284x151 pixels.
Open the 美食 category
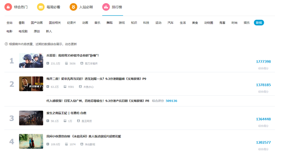[x=195, y=22]
